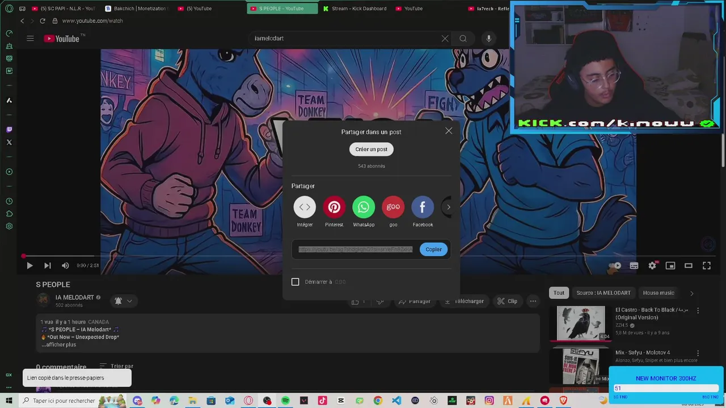Image resolution: width=726 pixels, height=408 pixels.
Task: Open the IA MELODART channel name
Action: point(75,297)
